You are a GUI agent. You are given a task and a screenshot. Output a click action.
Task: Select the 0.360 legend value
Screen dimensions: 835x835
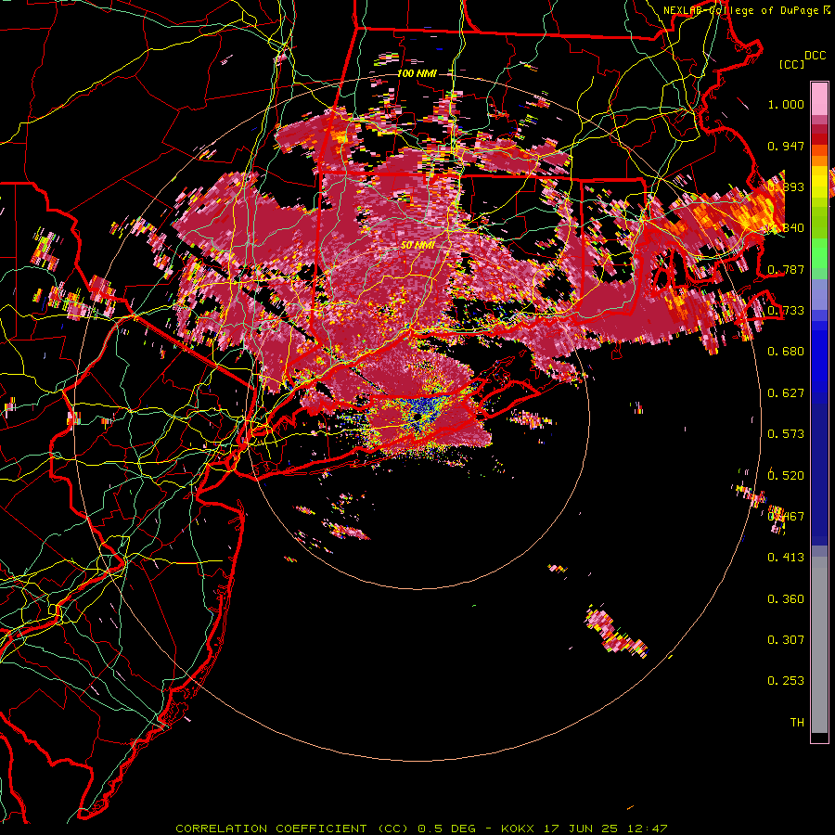[x=786, y=599]
